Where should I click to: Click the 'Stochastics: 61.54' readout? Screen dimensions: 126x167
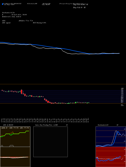click(8, 13)
